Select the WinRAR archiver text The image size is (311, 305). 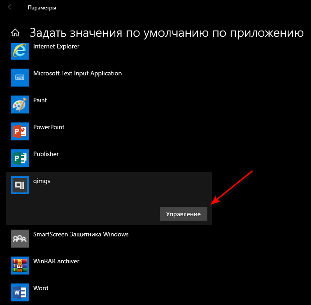click(57, 261)
